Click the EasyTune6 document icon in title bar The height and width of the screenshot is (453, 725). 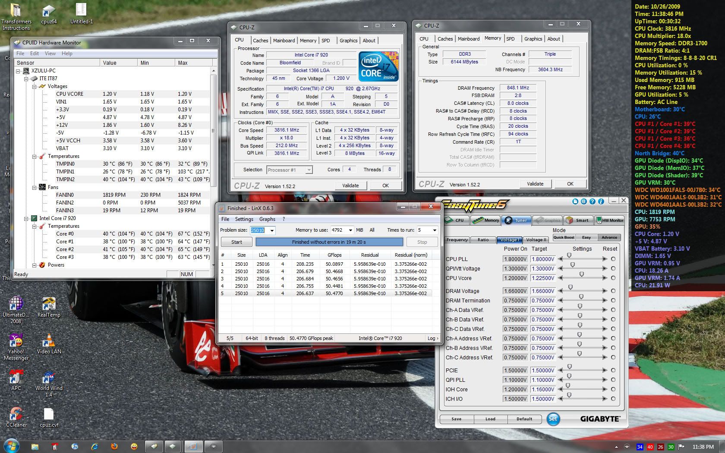pyautogui.click(x=575, y=201)
